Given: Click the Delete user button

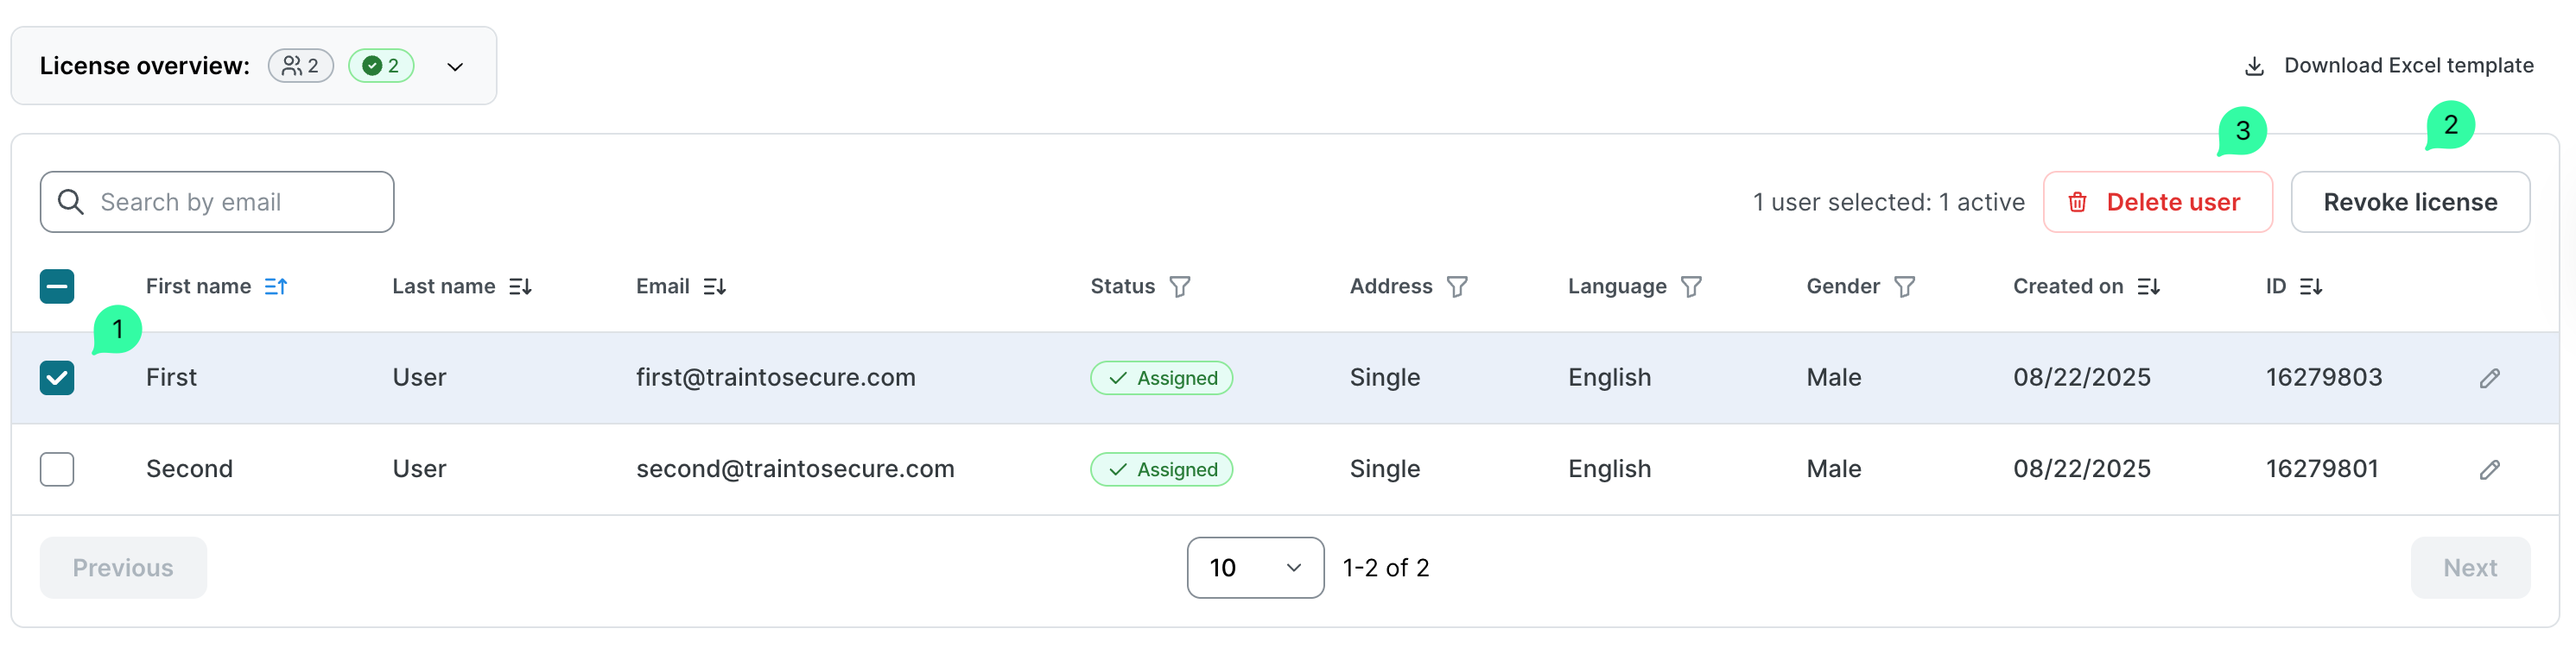Looking at the screenshot, I should [2157, 203].
